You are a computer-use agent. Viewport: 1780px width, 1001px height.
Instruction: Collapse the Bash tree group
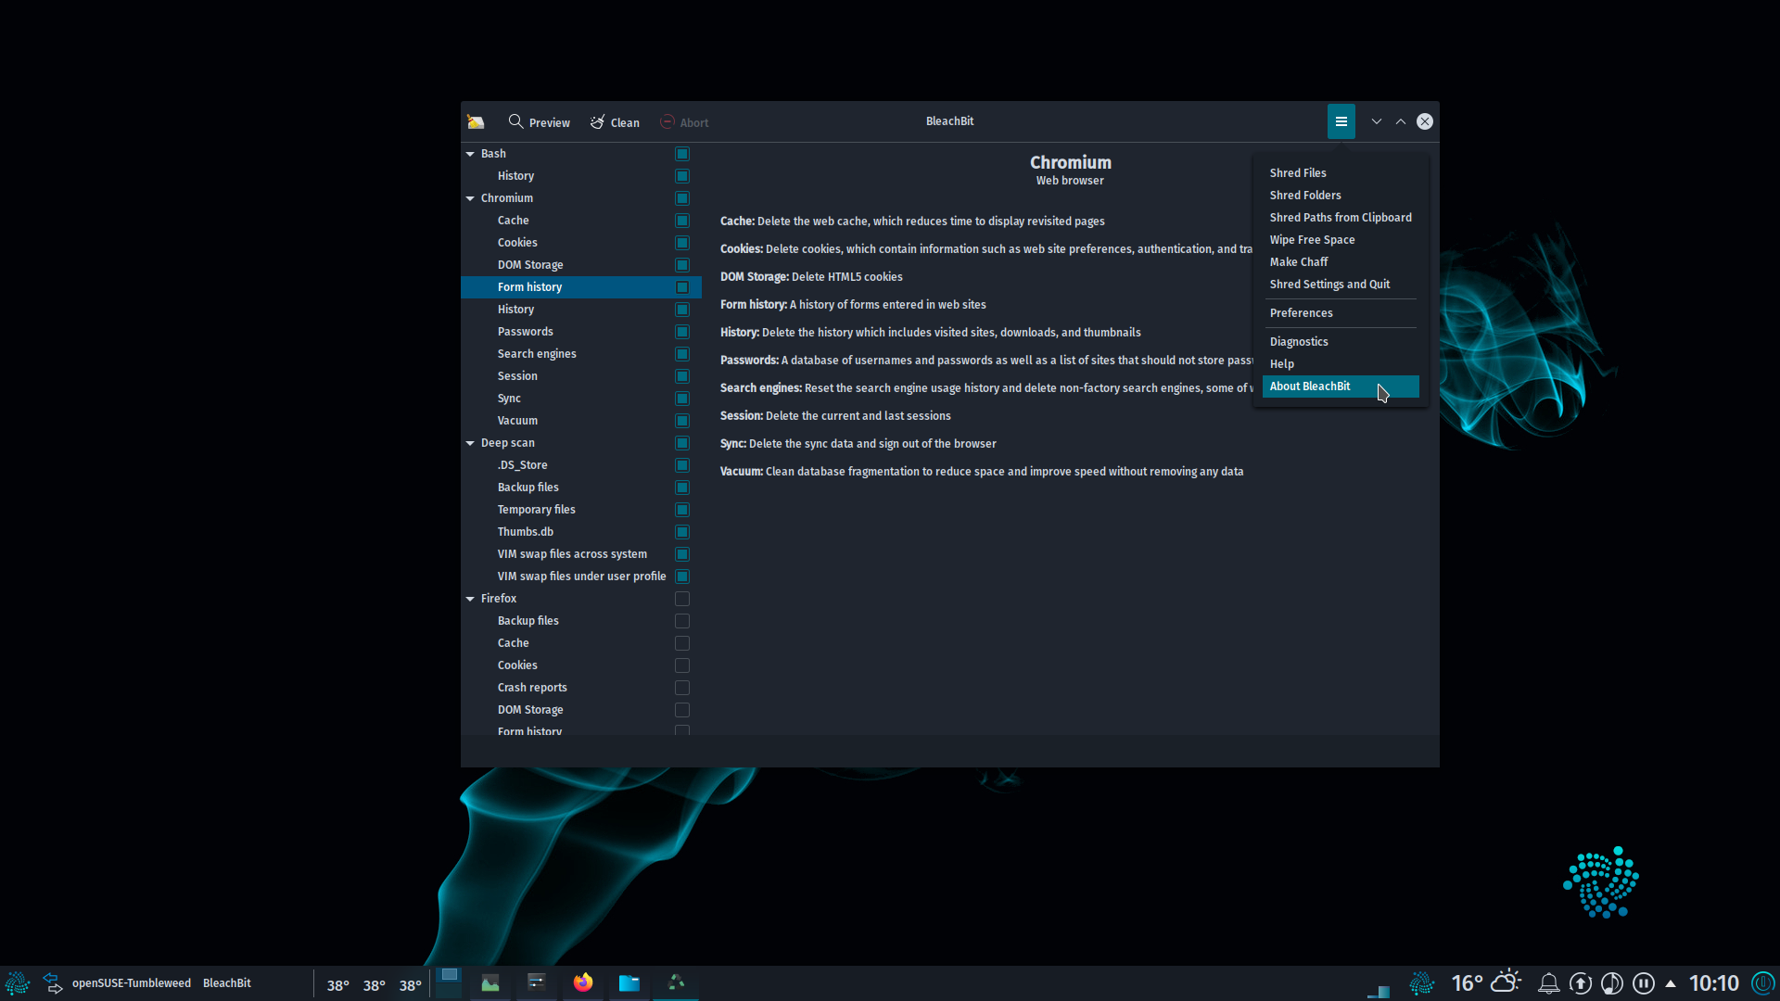pos(470,154)
